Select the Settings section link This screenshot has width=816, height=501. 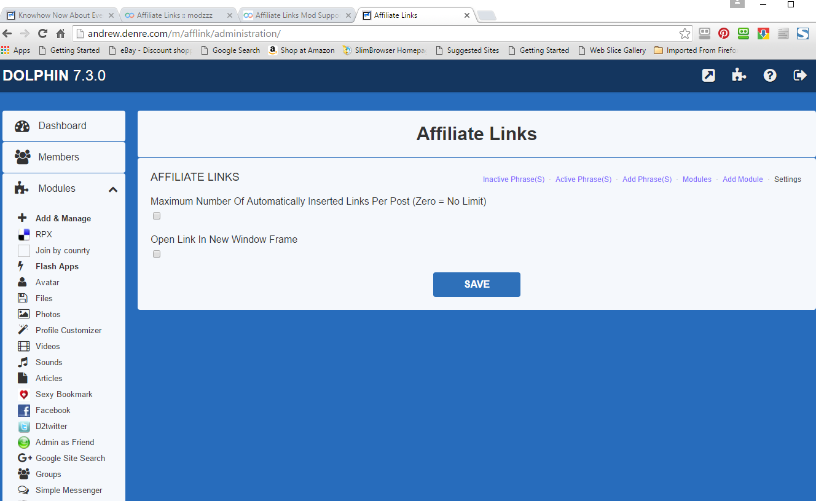pyautogui.click(x=788, y=179)
